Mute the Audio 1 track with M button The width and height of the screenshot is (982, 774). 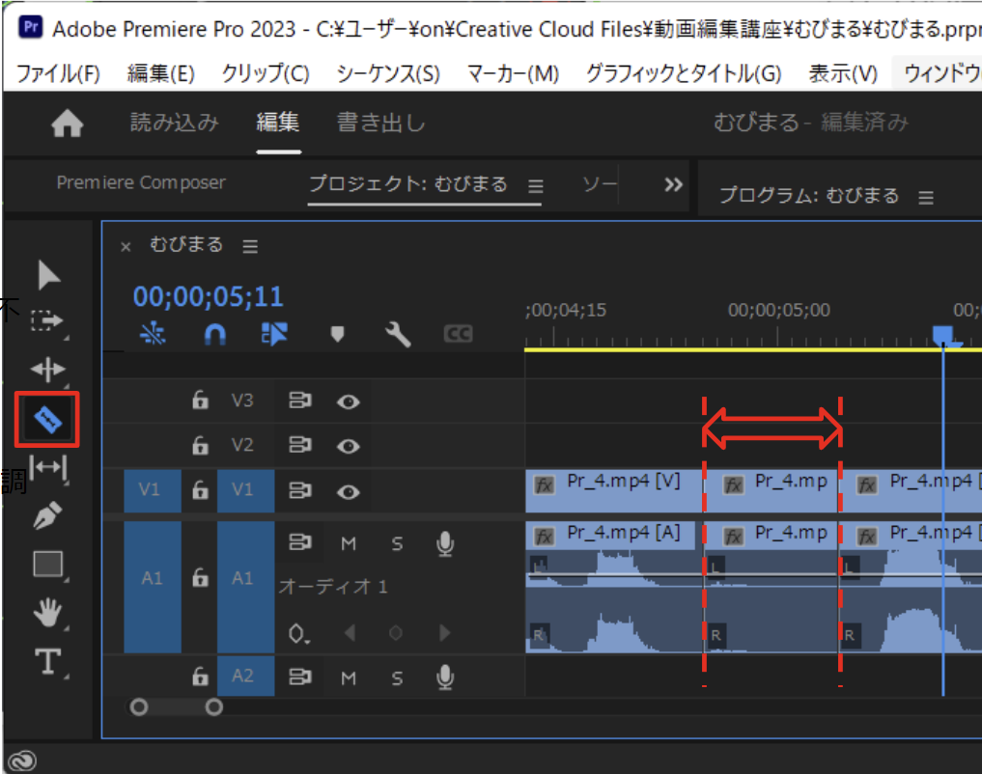[x=349, y=542]
